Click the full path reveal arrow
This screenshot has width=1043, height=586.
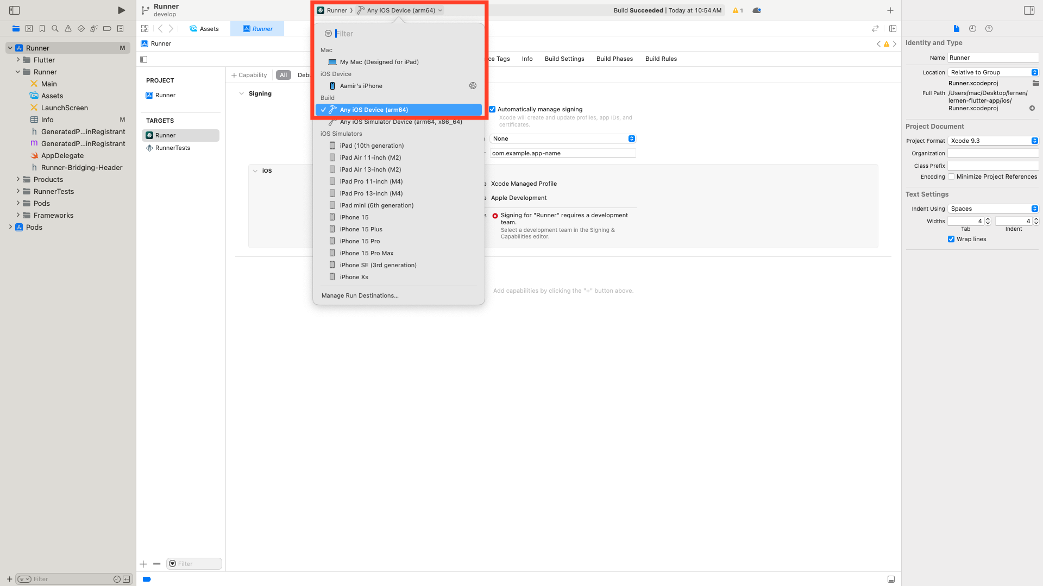[x=1032, y=108]
